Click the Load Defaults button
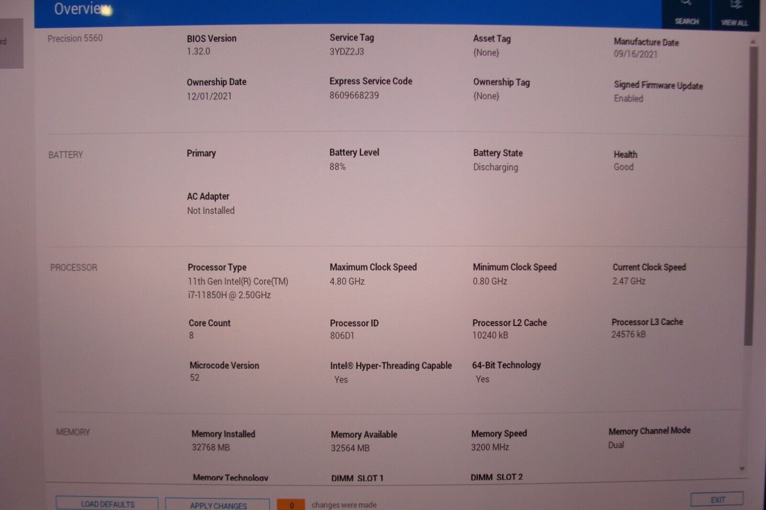 [107, 504]
